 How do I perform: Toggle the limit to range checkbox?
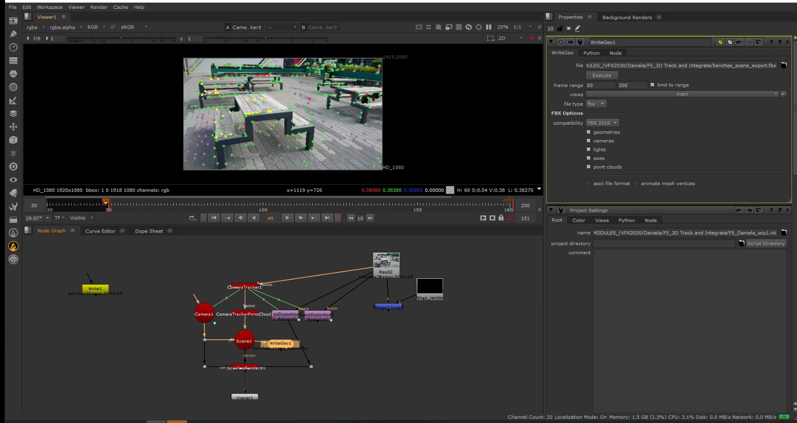[x=652, y=85]
